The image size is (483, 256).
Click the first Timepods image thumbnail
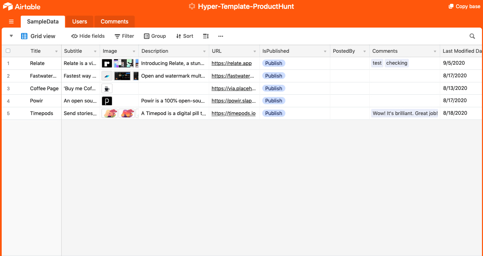point(110,113)
